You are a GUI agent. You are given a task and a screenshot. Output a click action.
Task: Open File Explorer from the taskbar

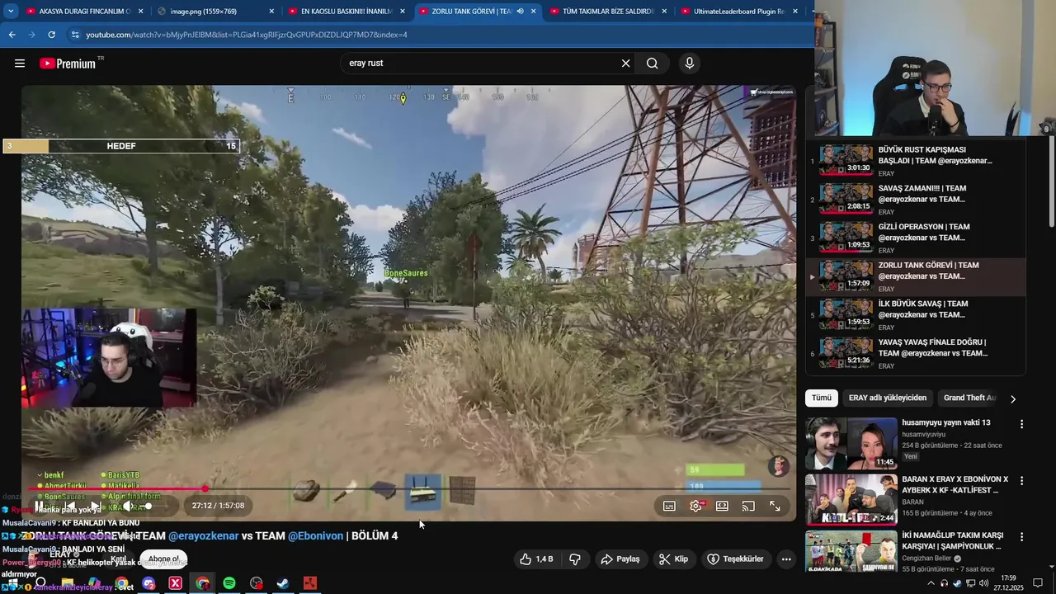(68, 583)
